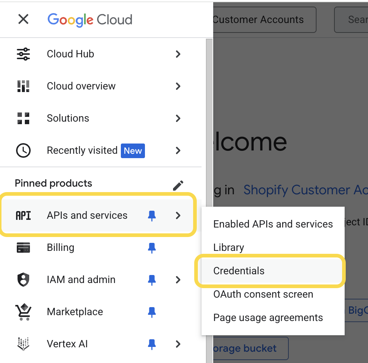Open Billing menu item
The height and width of the screenshot is (363, 368).
[101, 248]
